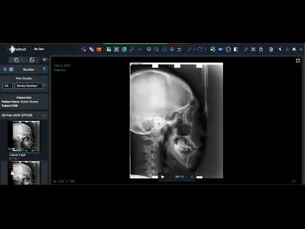
Task: Click the circular red ring toolbar icon
Action: 228,50
